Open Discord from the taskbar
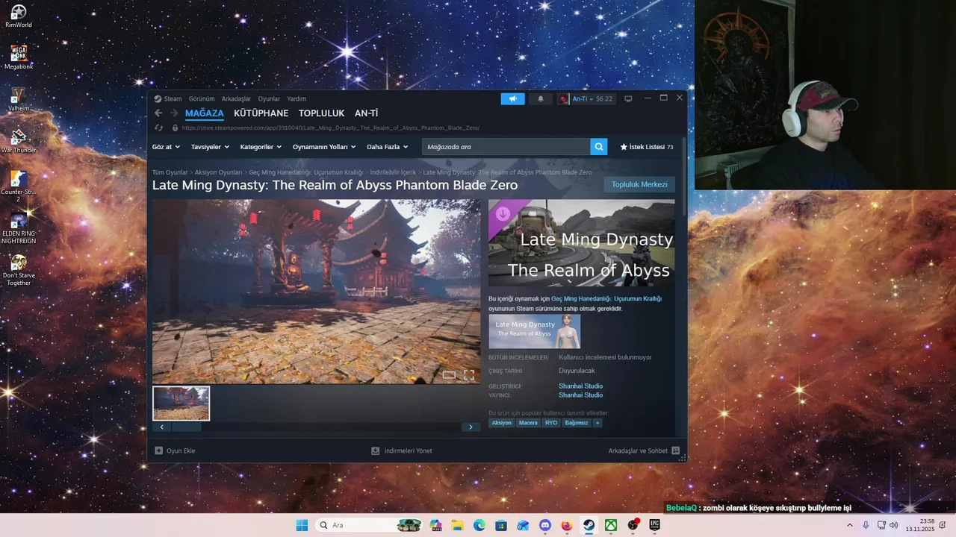This screenshot has height=537, width=956. [545, 525]
